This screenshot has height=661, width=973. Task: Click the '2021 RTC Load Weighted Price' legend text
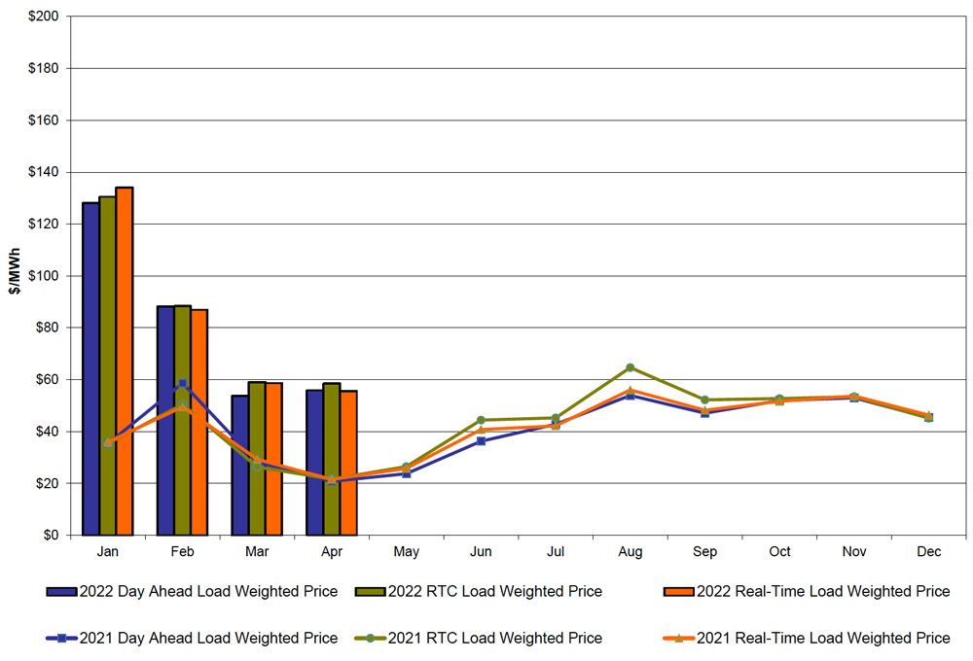click(494, 639)
